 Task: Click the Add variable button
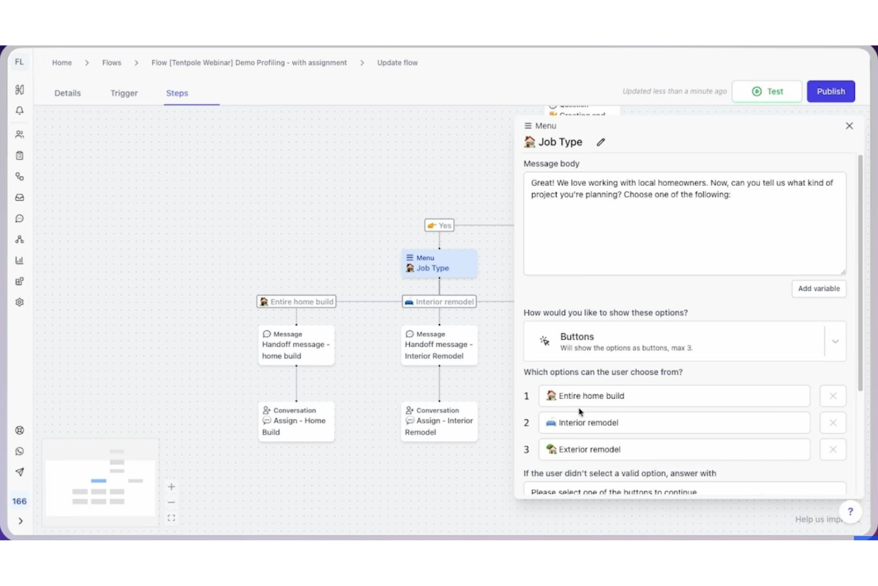[x=819, y=289]
